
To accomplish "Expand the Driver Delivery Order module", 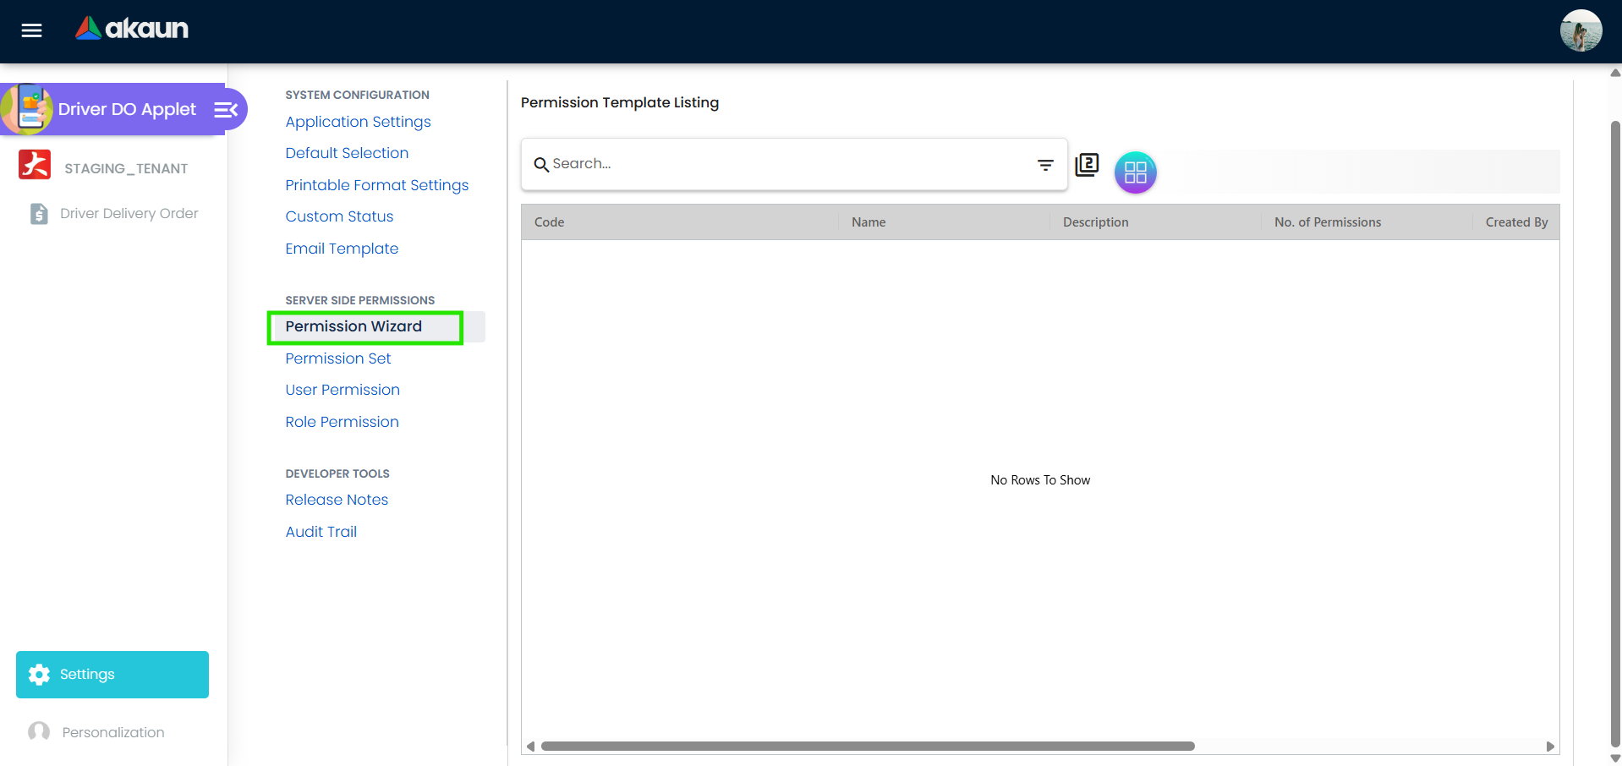I will [x=129, y=214].
